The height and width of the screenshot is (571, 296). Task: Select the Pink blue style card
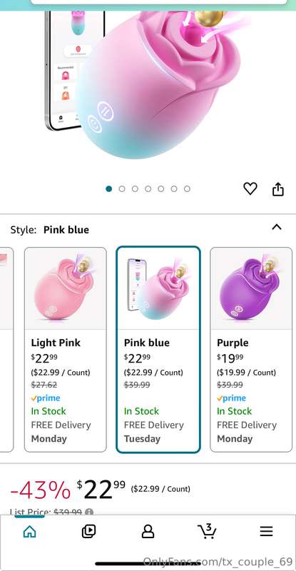coord(158,350)
